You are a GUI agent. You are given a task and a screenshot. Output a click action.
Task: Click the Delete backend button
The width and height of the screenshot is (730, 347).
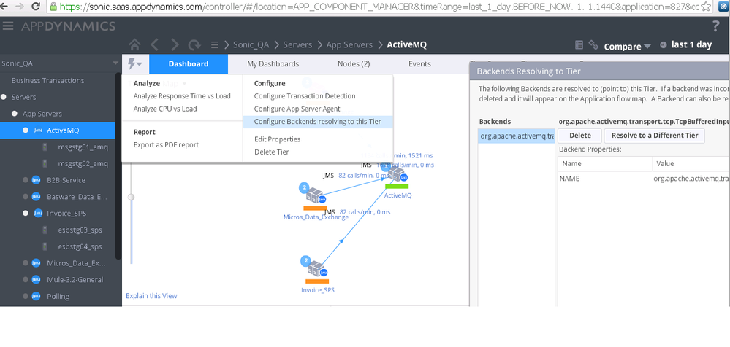tap(580, 136)
